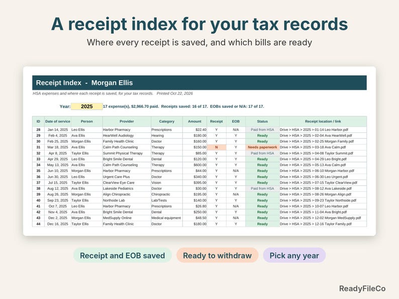Click 'Urgent Care Plus' provider cell
This screenshot has height=299, width=399.
tap(127, 177)
